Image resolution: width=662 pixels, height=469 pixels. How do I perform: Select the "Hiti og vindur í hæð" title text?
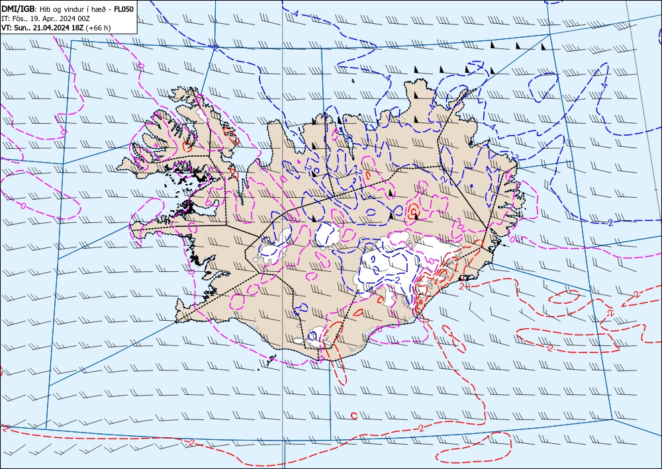pyautogui.click(x=73, y=9)
